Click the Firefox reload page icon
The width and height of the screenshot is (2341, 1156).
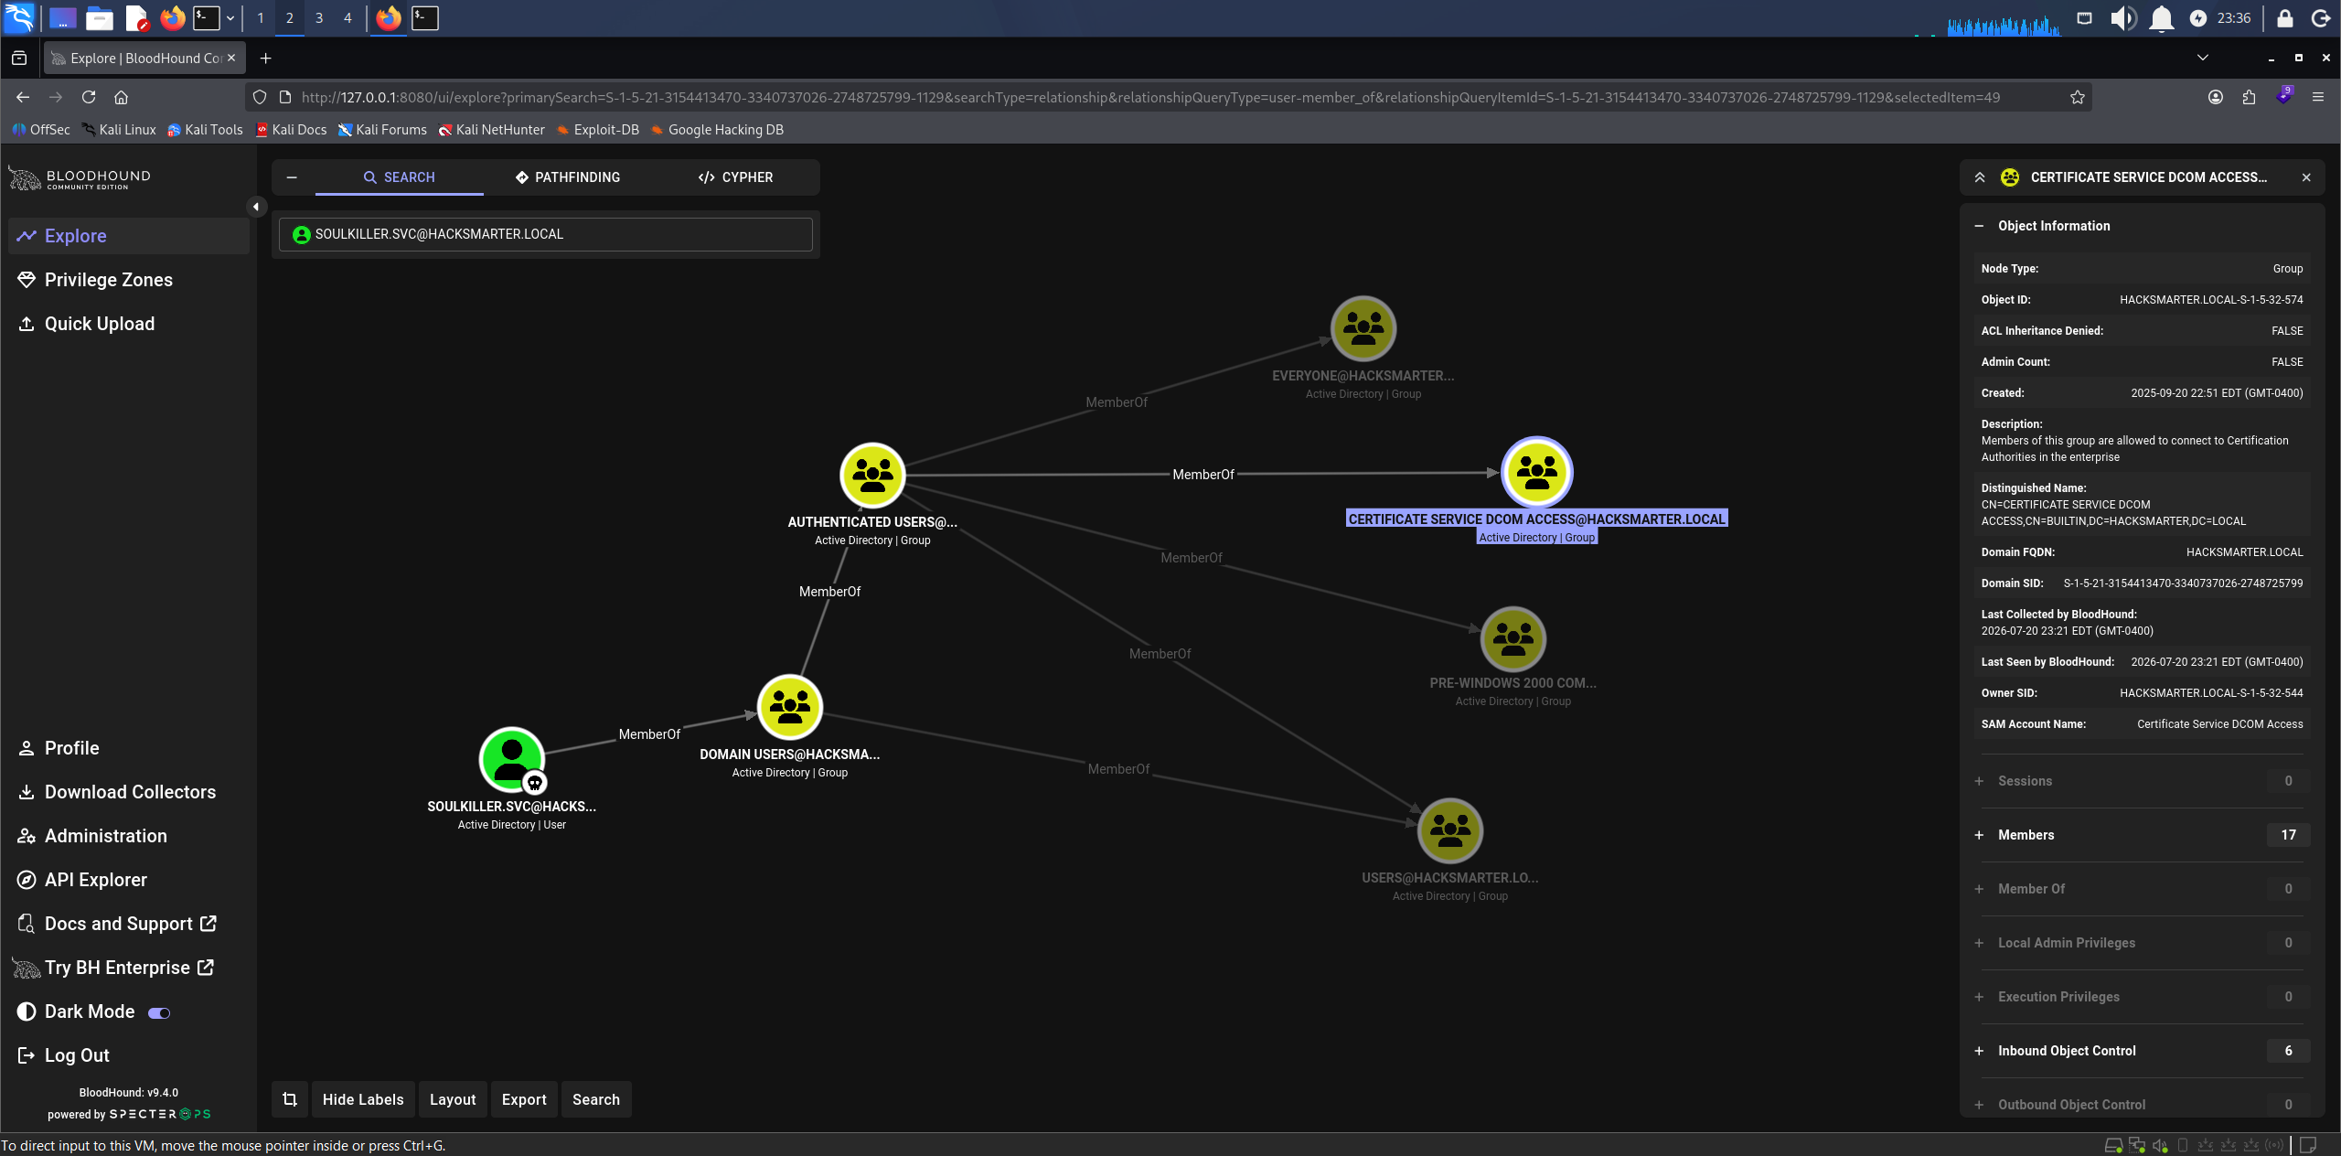point(89,97)
